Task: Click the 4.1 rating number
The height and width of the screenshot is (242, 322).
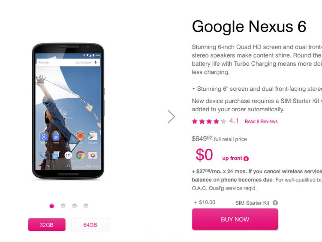Action: [234, 121]
